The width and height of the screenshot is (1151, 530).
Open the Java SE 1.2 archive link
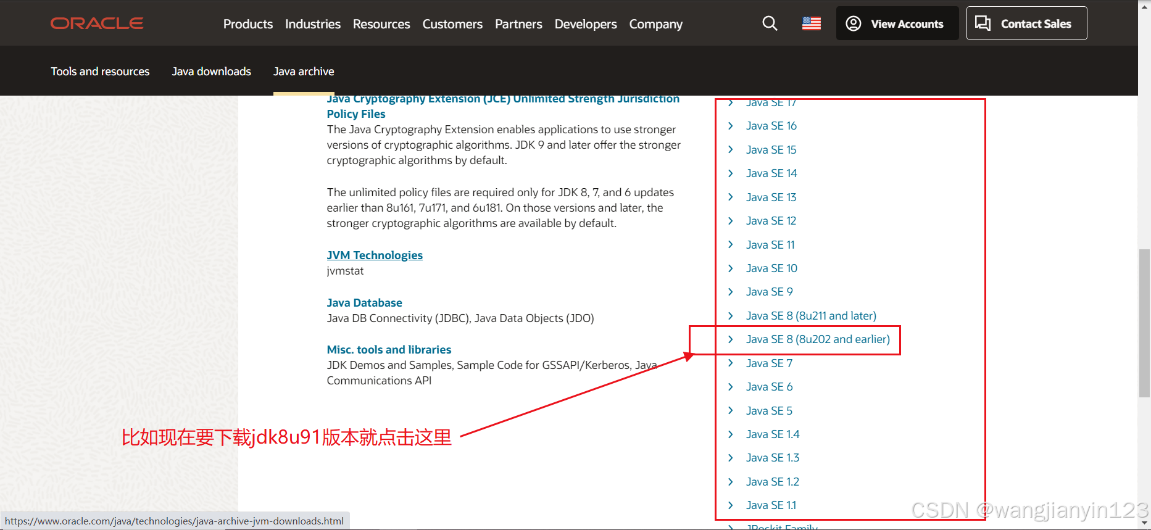tap(773, 482)
